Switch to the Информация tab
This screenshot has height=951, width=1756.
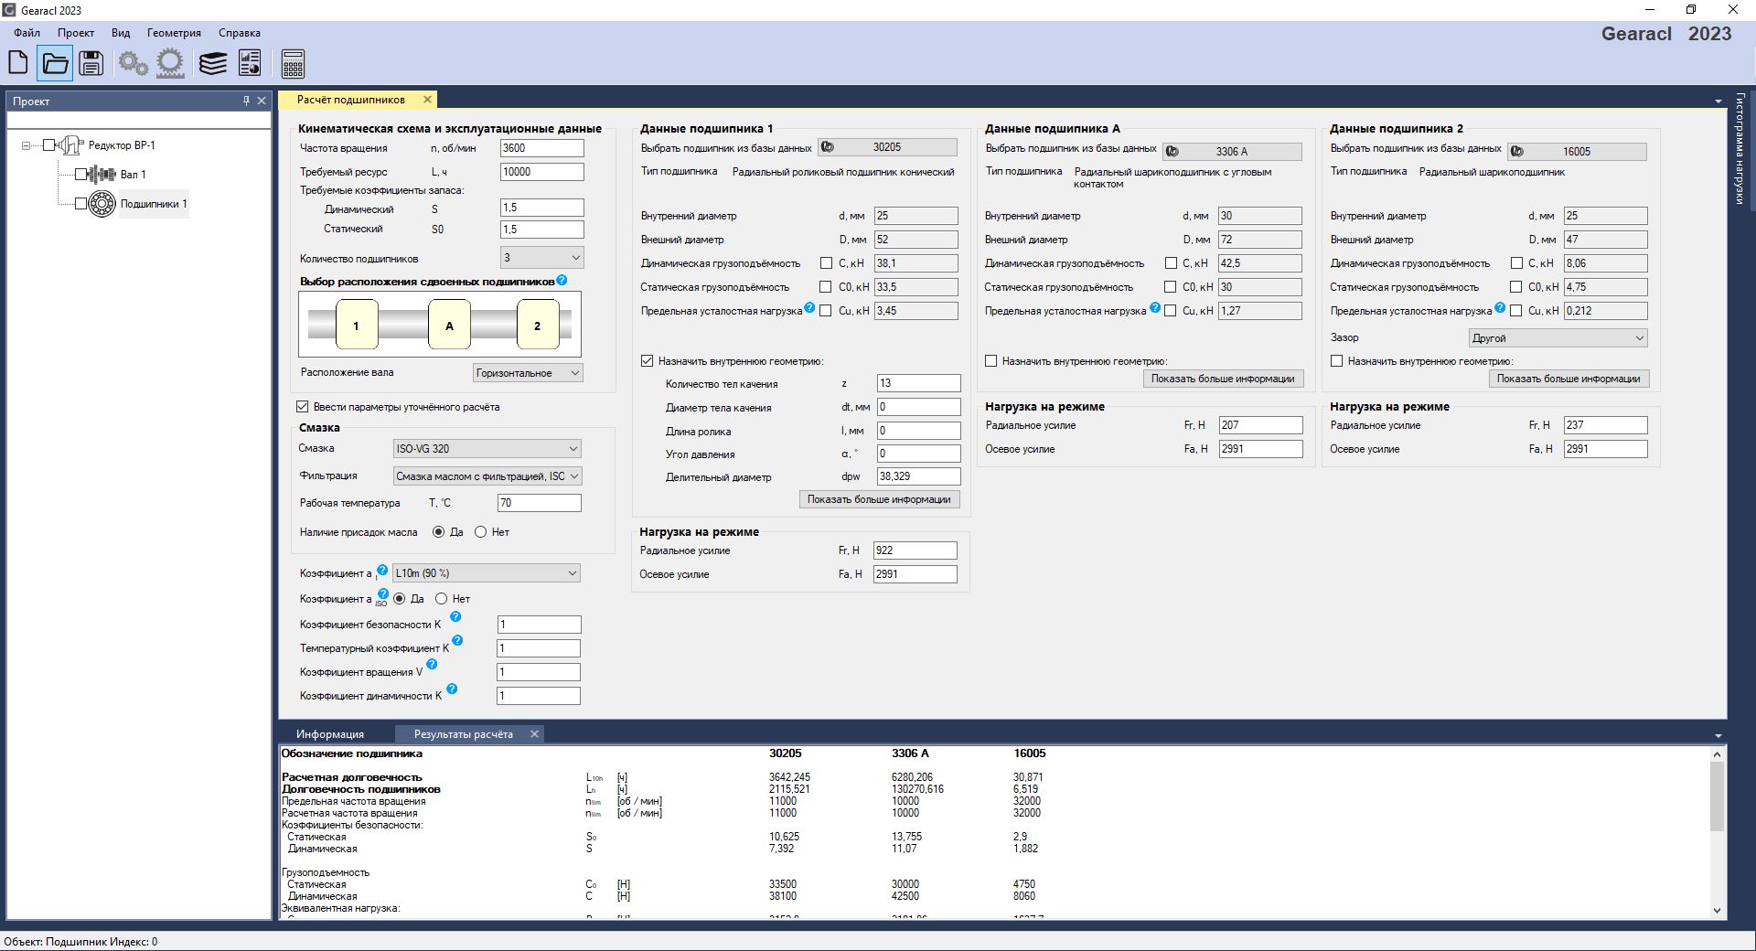click(330, 734)
